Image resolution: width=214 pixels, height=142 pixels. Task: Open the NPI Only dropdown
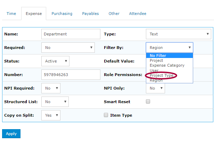(x=155, y=88)
